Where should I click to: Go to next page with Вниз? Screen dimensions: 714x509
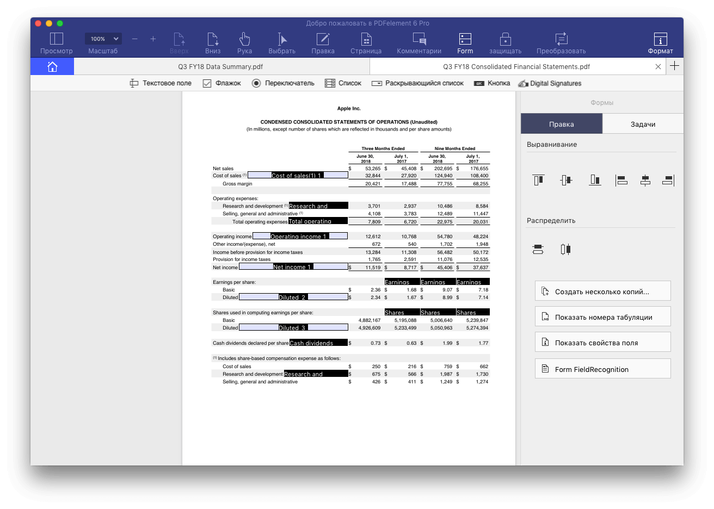click(213, 43)
